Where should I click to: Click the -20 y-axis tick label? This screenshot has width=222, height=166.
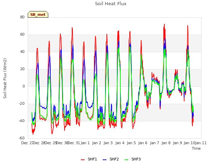[22, 104]
